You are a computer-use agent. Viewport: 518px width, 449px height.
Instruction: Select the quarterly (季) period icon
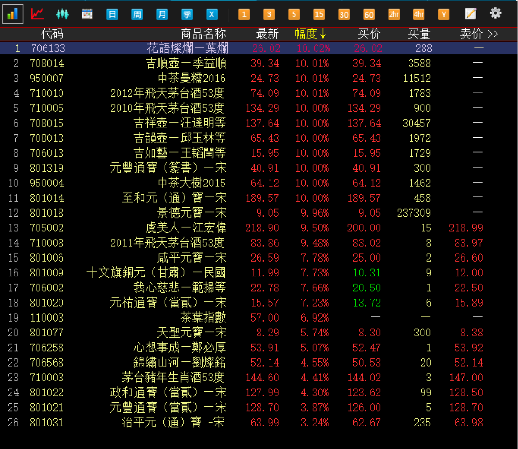pyautogui.click(x=187, y=14)
